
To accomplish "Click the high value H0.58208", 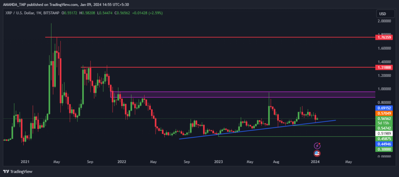I will [x=87, y=13].
